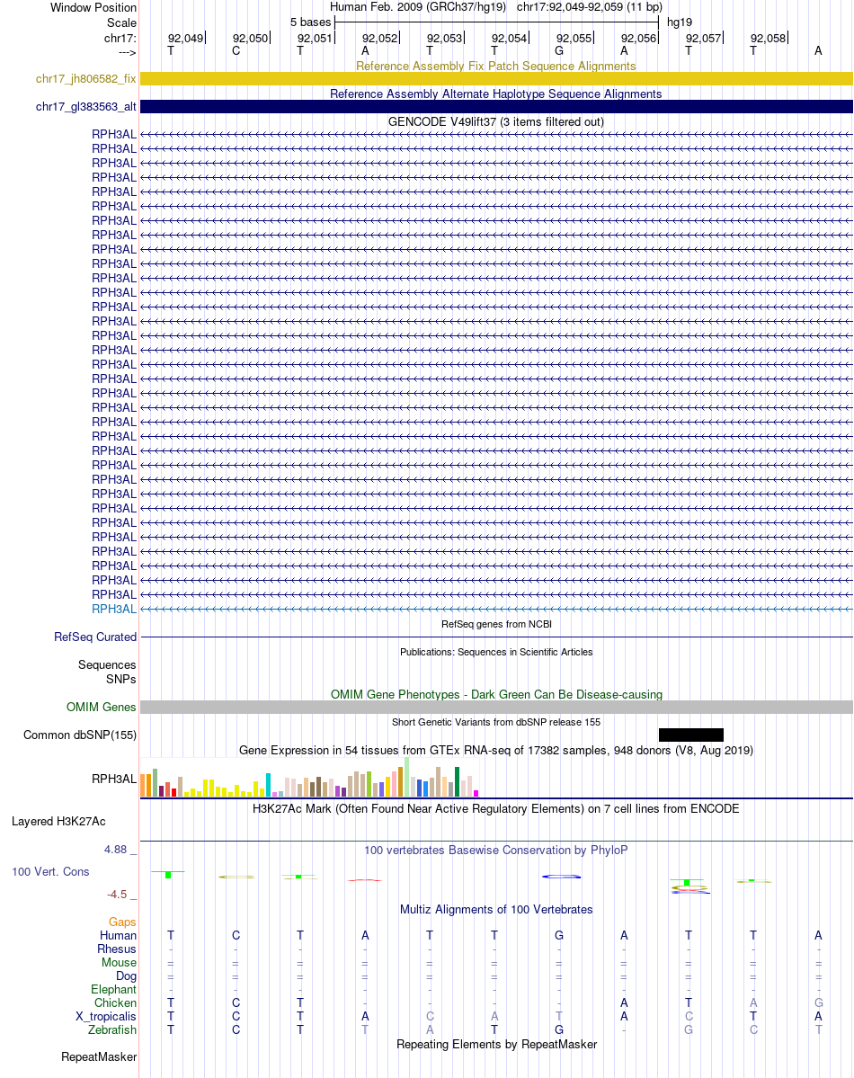The height and width of the screenshot is (1078, 854).
Task: Click the Gaps row label
Action: pyautogui.click(x=122, y=922)
